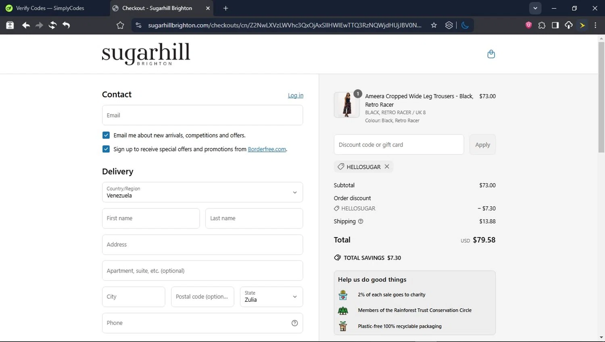
Task: Click the TOTAL SAVINGS $7.30 text
Action: point(372,258)
